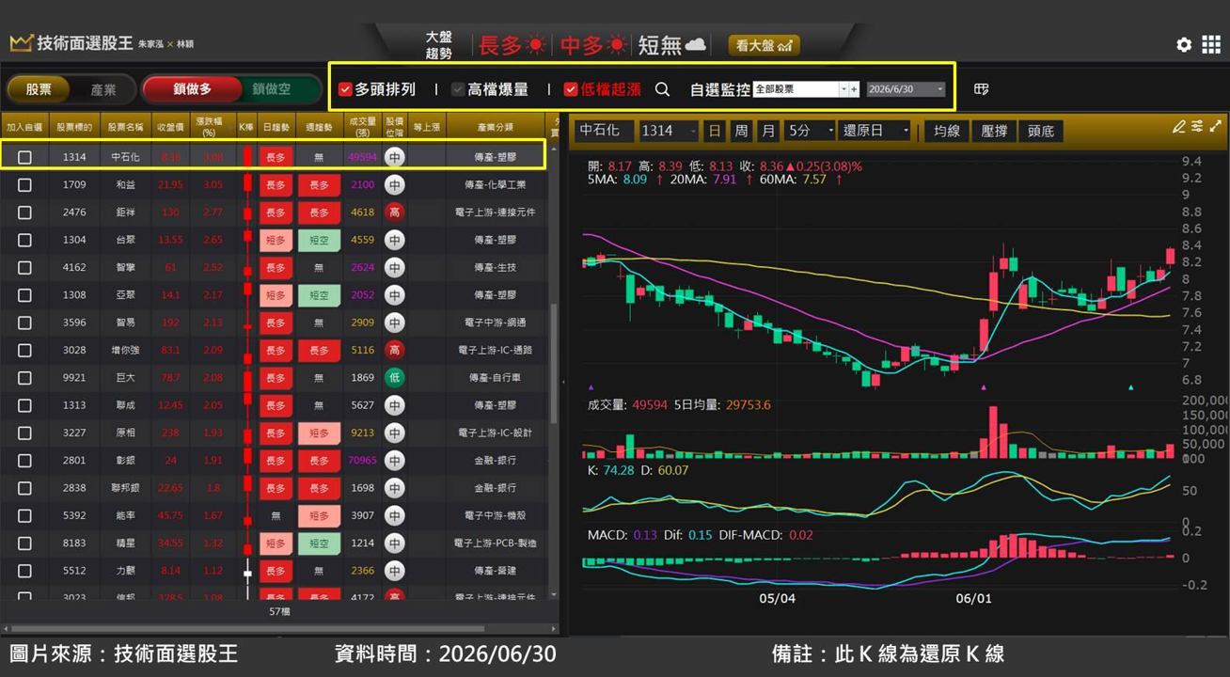Sort by 收盤價 column header
This screenshot has height=677, width=1230.
[x=169, y=126]
